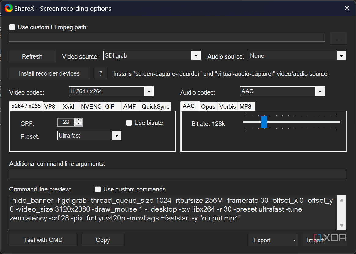Click the Test with CMD button

click(x=43, y=240)
